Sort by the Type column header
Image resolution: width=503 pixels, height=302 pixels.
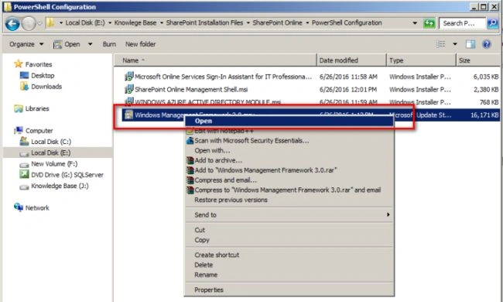point(421,60)
